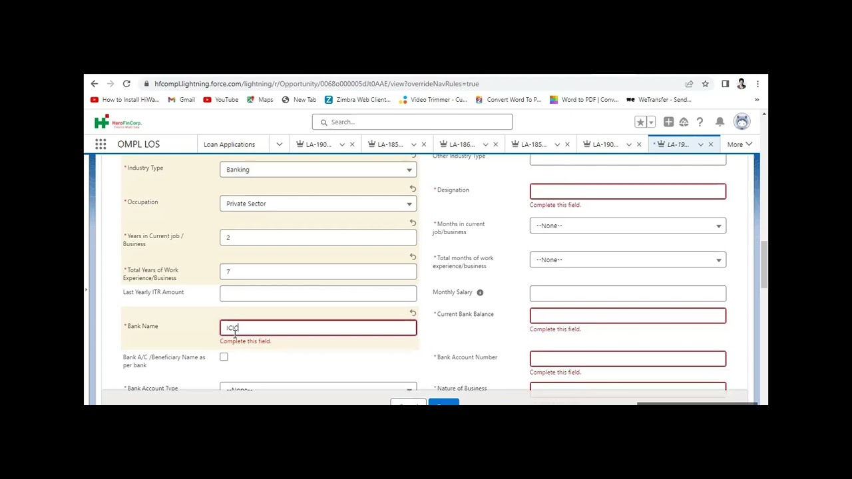Open favorites list dropdown arrow beside star
This screenshot has height=479, width=852.
[651, 122]
